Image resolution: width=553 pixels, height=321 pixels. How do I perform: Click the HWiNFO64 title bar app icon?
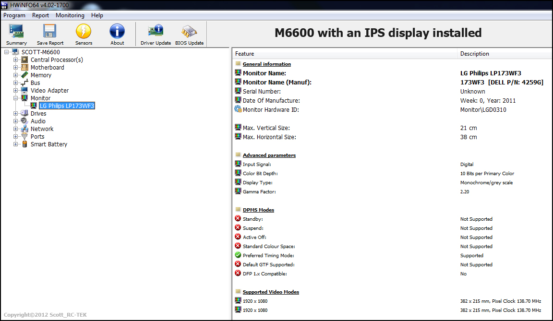coord(4,5)
